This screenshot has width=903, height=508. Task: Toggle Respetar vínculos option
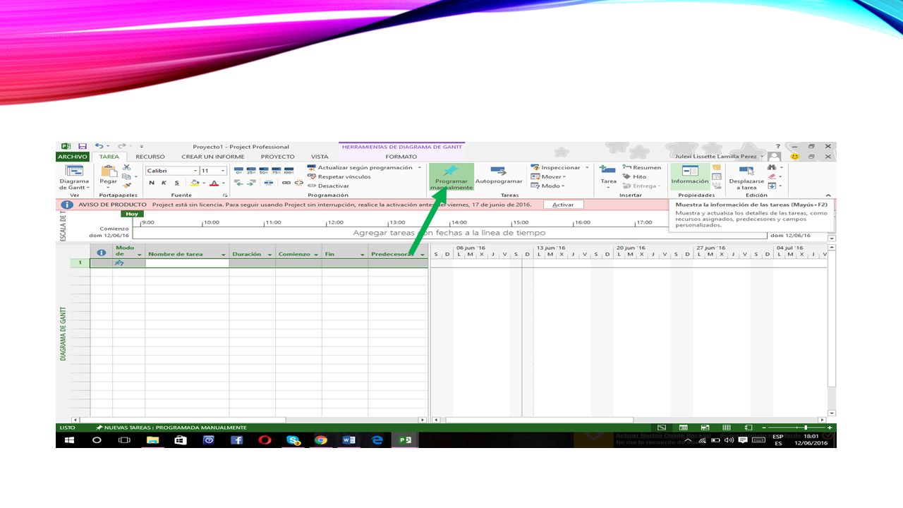coord(339,176)
